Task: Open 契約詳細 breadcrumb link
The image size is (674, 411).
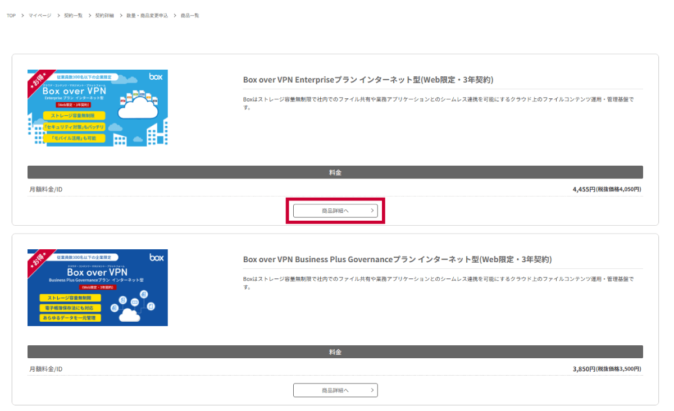Action: coord(104,16)
